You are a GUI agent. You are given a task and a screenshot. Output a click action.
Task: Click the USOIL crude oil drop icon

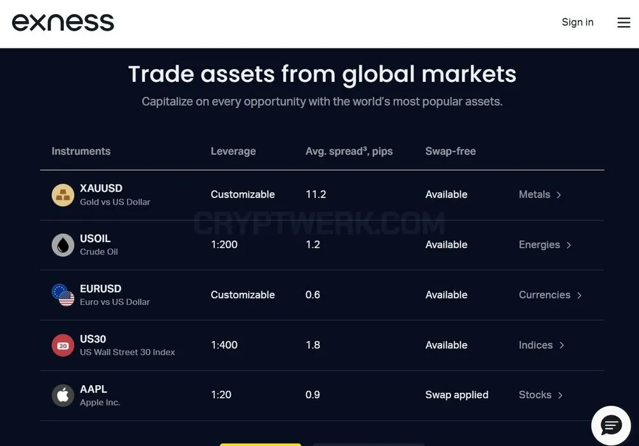63,245
